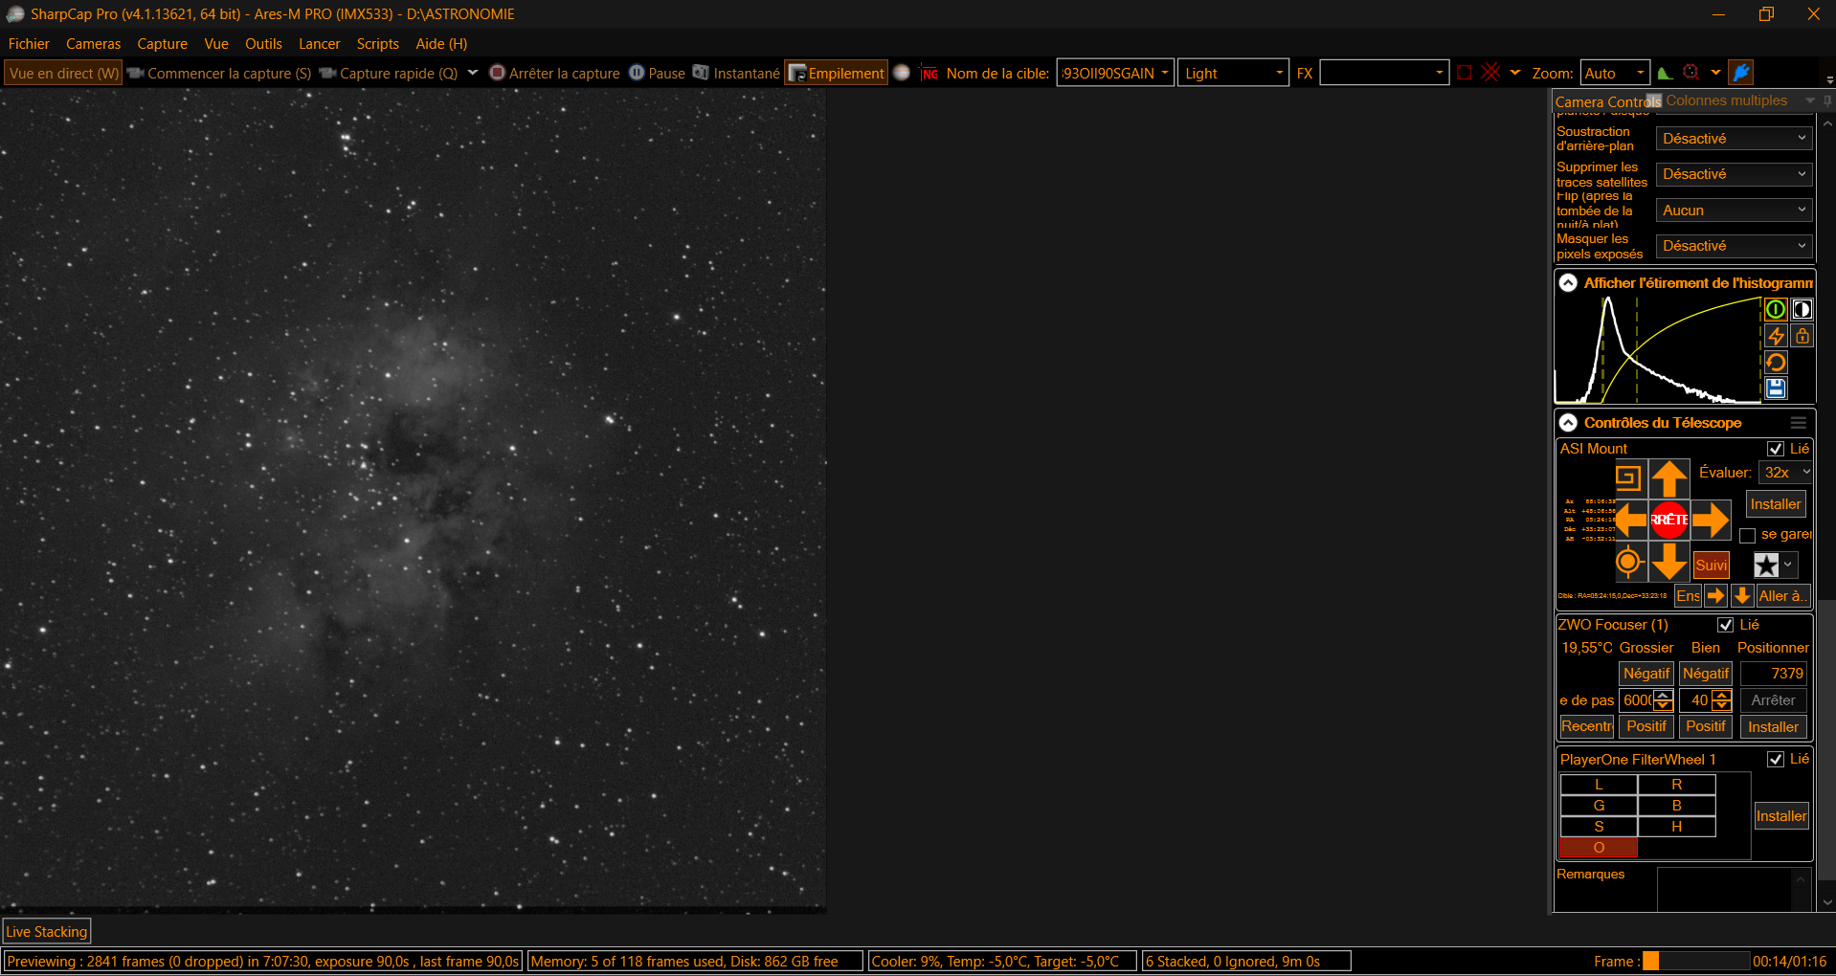Open the Light frame type dropdown
This screenshot has height=976, width=1836.
pyautogui.click(x=1234, y=73)
